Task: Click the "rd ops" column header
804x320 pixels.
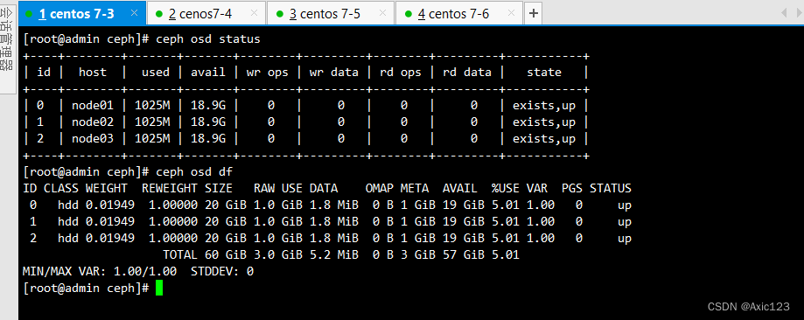Action: tap(401, 73)
